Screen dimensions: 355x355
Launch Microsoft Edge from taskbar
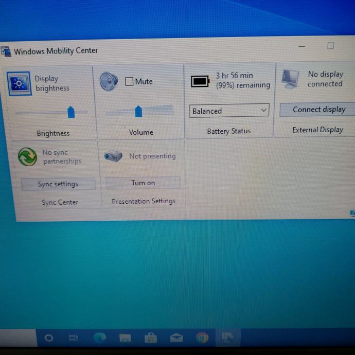click(x=100, y=338)
